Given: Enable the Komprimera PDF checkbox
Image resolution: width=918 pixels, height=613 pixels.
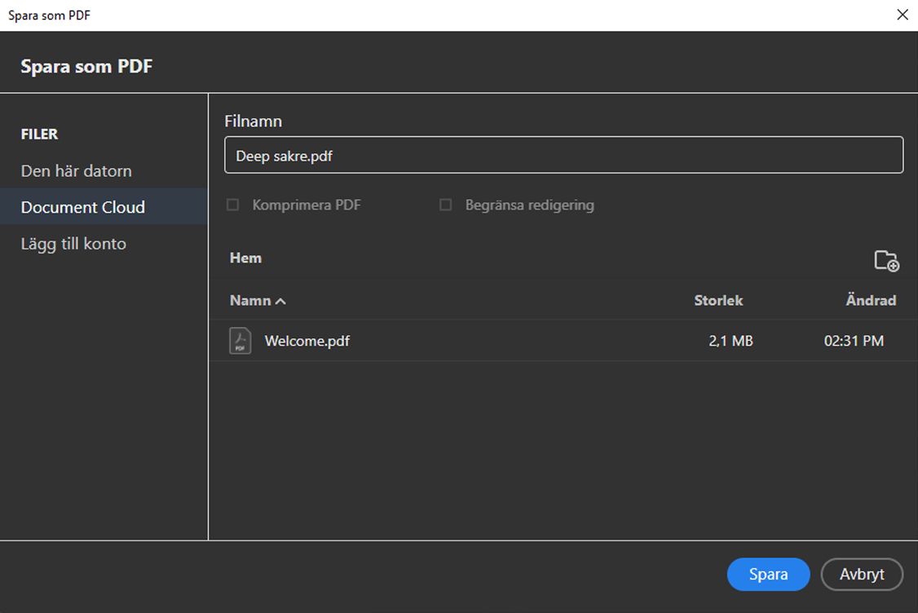Looking at the screenshot, I should [233, 205].
